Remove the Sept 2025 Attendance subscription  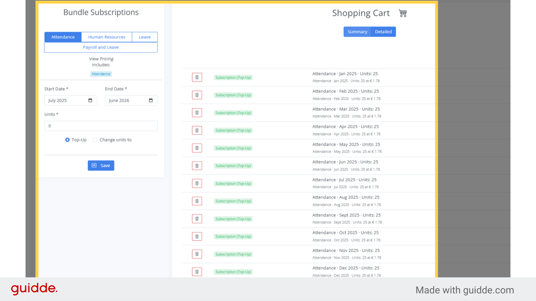197,219
